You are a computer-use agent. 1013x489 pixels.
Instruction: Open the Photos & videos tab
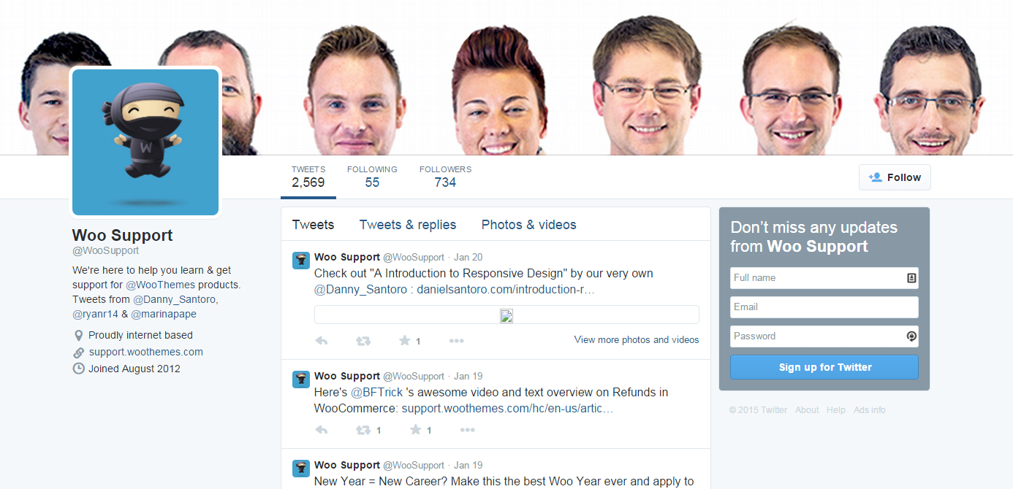point(529,225)
